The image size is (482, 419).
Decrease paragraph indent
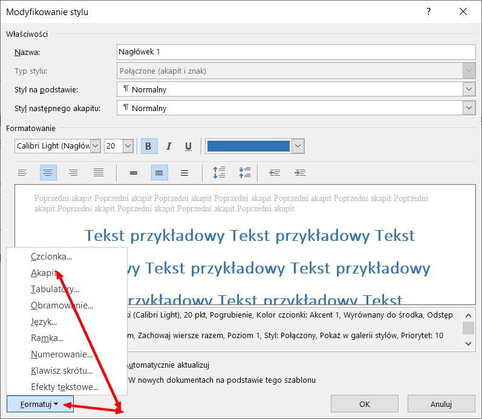(275, 173)
